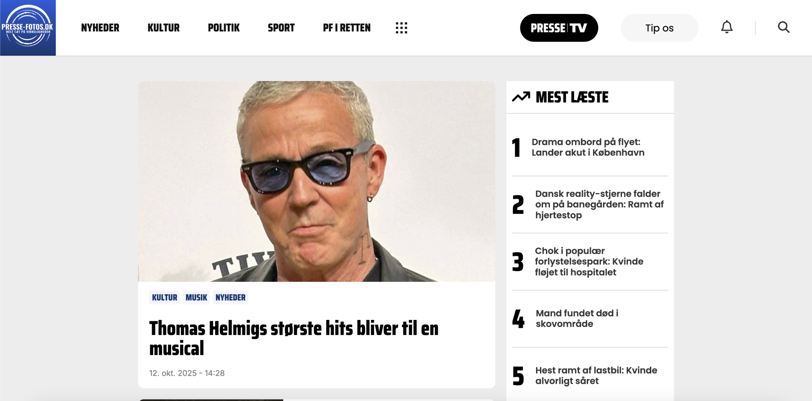Open Dansk reality-stjerne falder om story
The height and width of the screenshot is (401, 812).
(599, 204)
